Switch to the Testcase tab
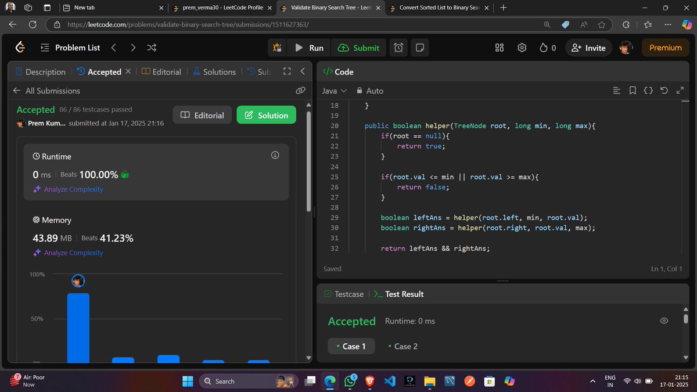 pyautogui.click(x=344, y=294)
